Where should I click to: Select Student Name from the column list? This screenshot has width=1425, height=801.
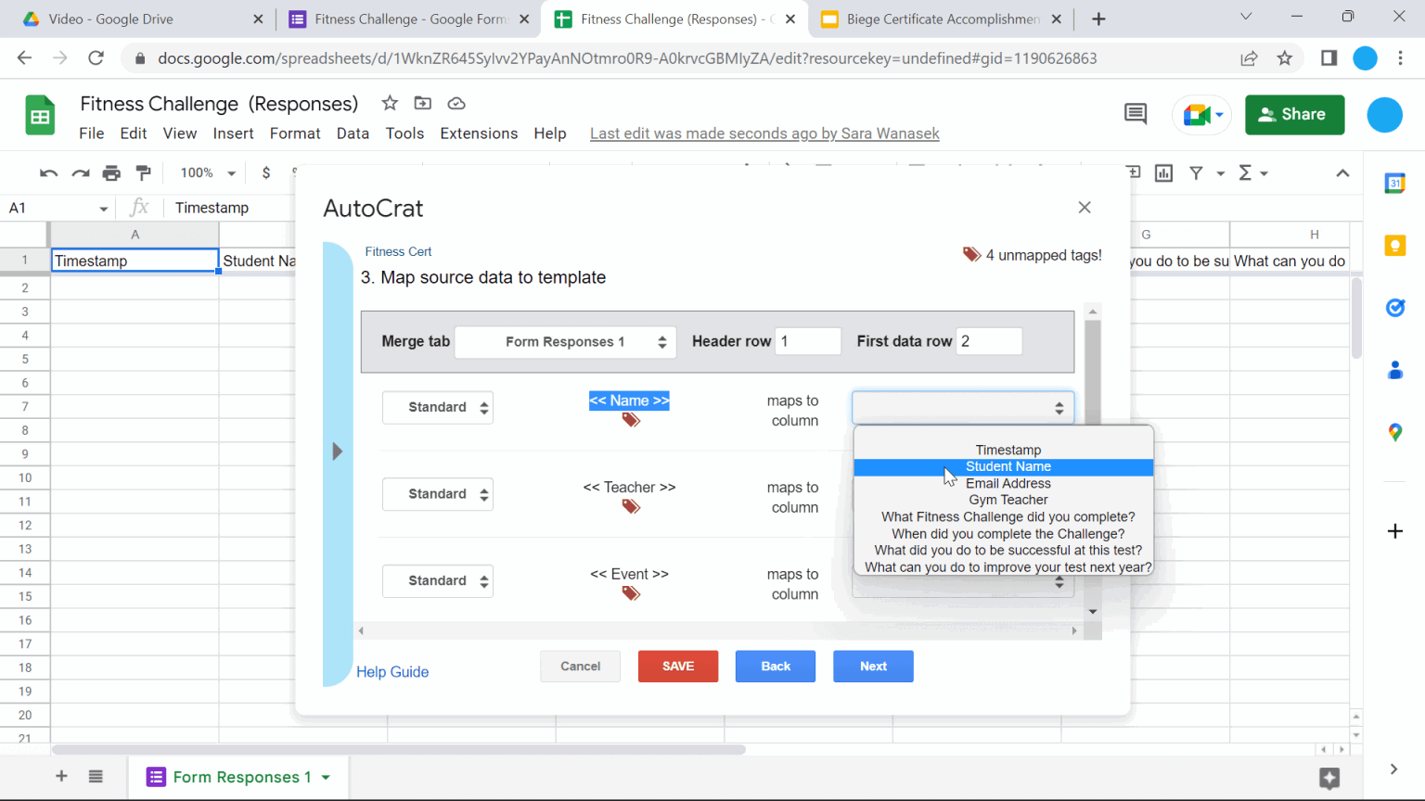click(1008, 466)
